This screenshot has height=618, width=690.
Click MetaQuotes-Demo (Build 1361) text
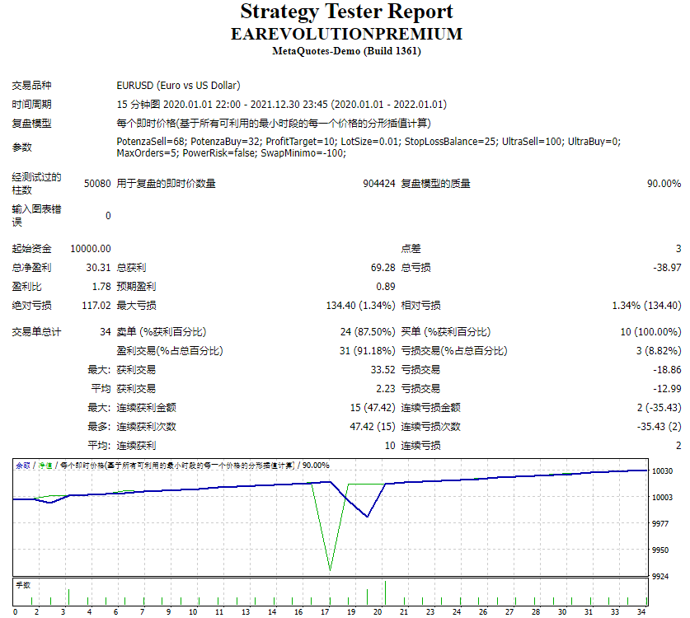point(346,51)
